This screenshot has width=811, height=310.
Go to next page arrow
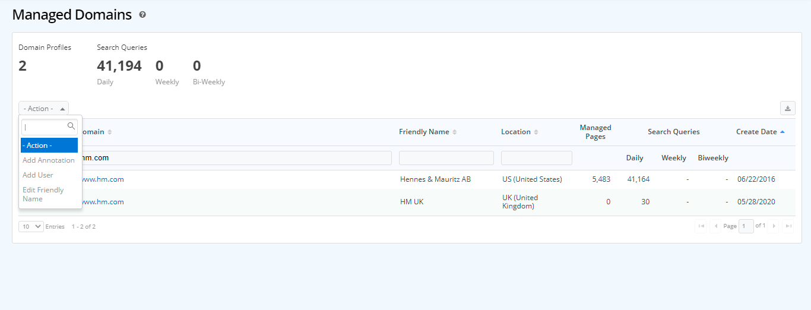pyautogui.click(x=774, y=226)
